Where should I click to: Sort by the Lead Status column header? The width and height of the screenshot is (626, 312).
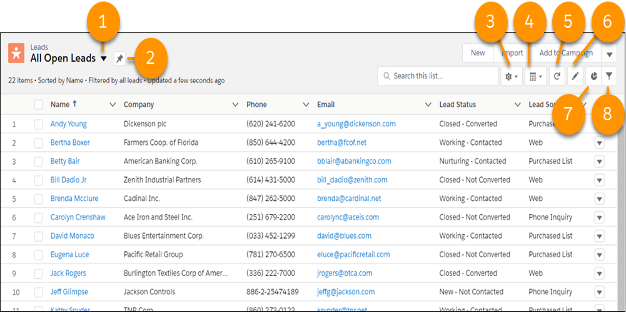tap(457, 105)
